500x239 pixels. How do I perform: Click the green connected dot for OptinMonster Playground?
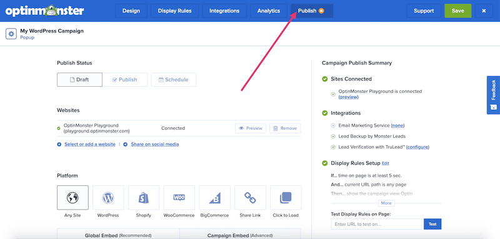pyautogui.click(x=59, y=129)
